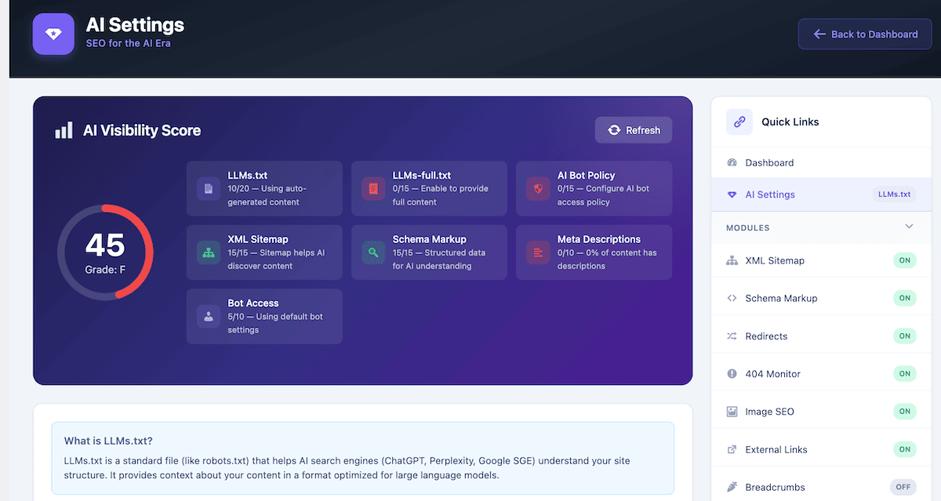Click the Dashboard gauge icon in sidebar

click(732, 163)
